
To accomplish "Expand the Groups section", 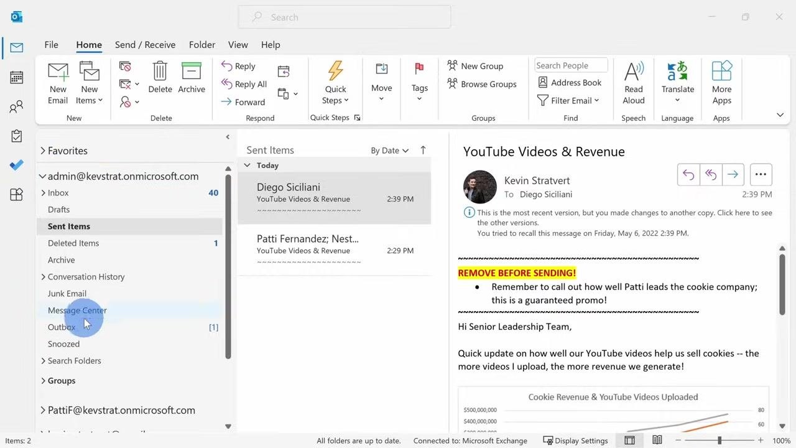I will tap(43, 381).
